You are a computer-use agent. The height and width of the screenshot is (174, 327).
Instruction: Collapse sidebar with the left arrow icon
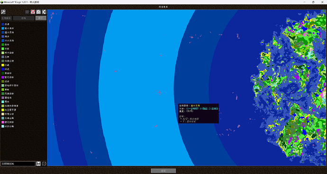(44, 12)
